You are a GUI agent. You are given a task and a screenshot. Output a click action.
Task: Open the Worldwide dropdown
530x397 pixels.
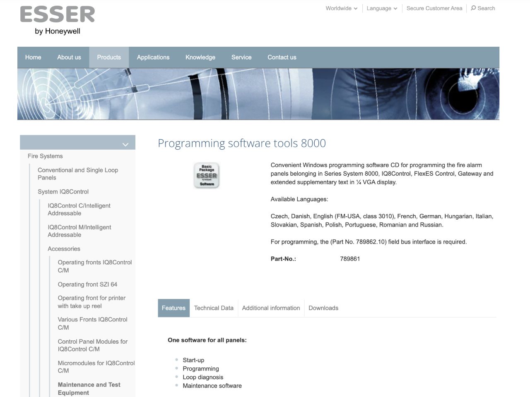pyautogui.click(x=341, y=8)
